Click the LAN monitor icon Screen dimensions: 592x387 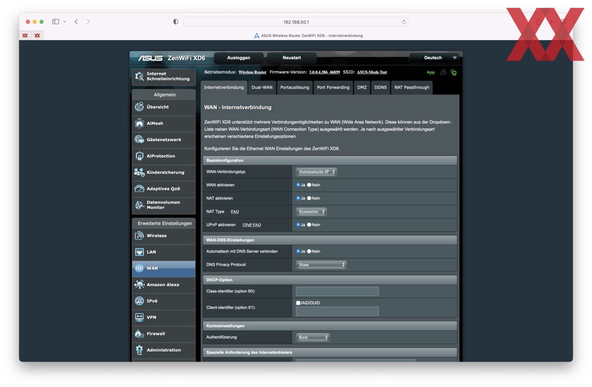(139, 252)
